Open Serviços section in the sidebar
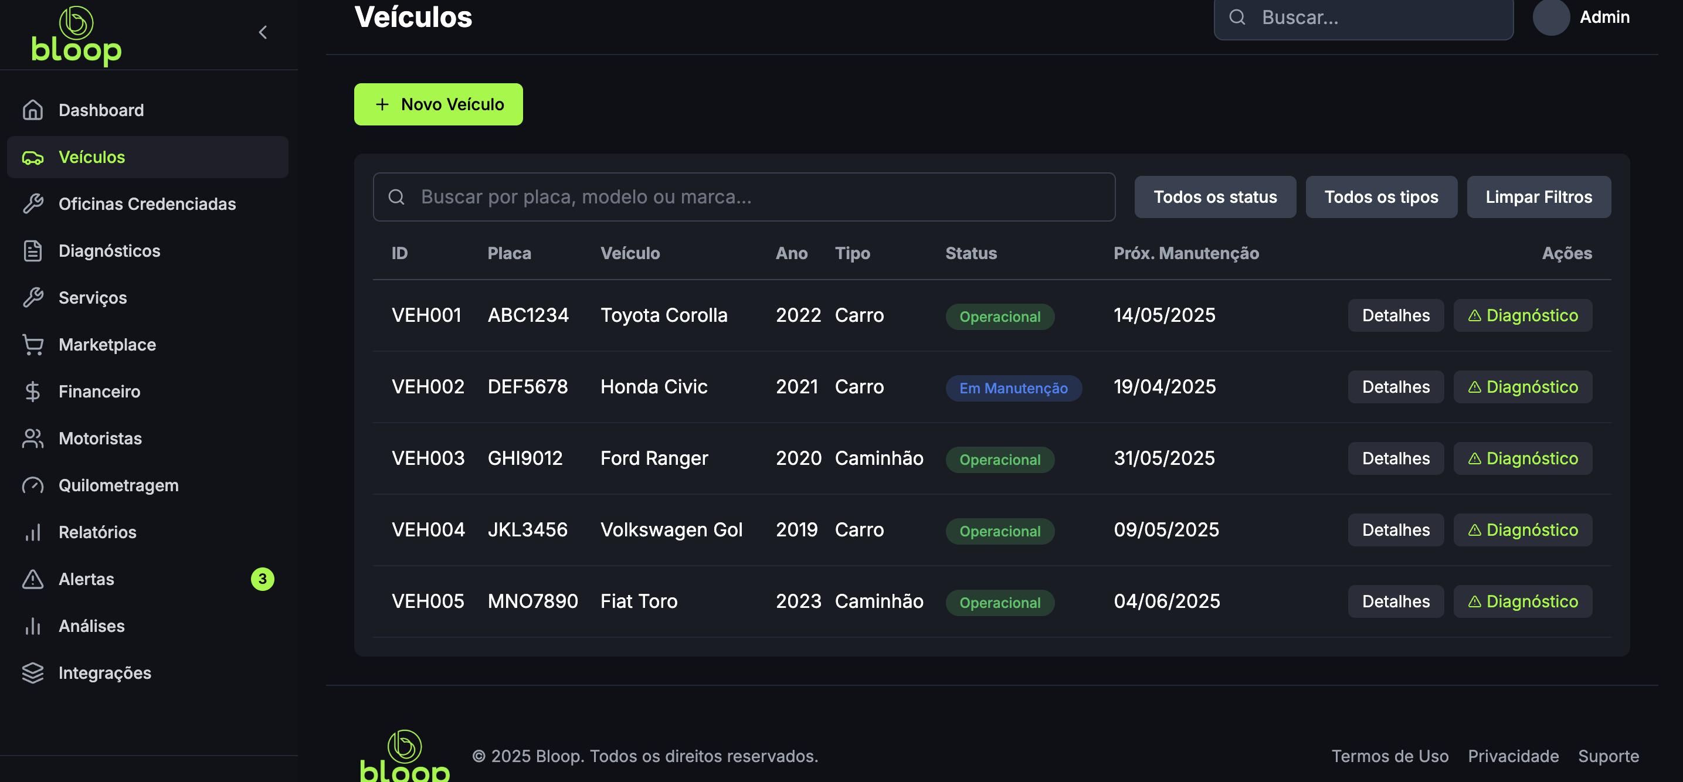 pos(93,298)
